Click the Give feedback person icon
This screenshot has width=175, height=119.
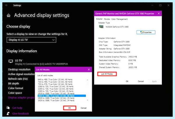coord(8,113)
